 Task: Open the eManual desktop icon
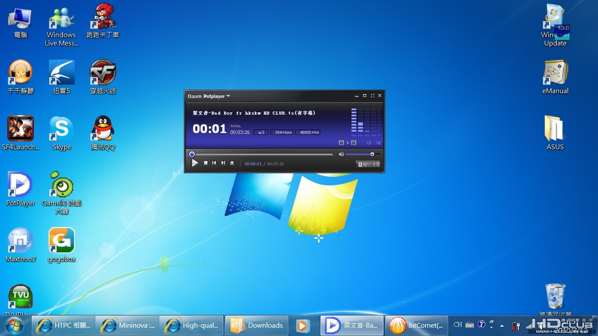tap(555, 77)
